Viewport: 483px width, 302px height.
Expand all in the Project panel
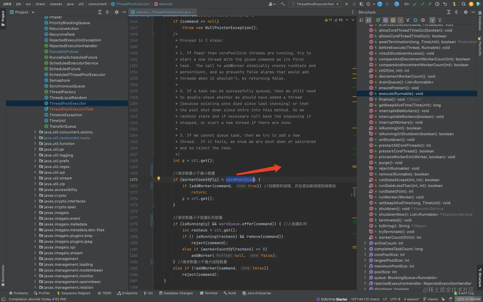(100, 12)
